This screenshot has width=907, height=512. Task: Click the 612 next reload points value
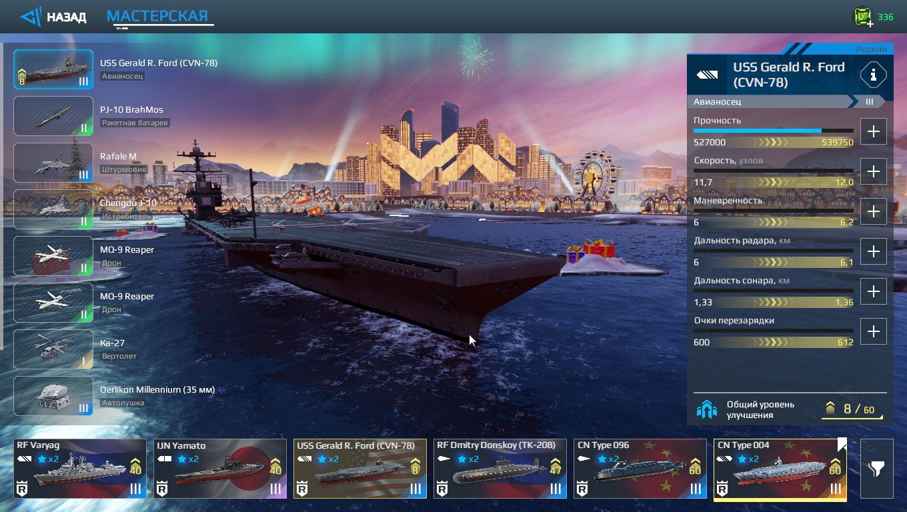click(x=846, y=343)
